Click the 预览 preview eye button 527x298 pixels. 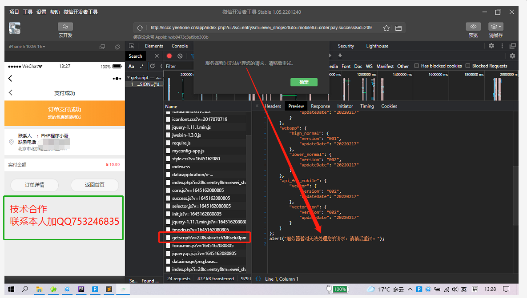click(473, 27)
